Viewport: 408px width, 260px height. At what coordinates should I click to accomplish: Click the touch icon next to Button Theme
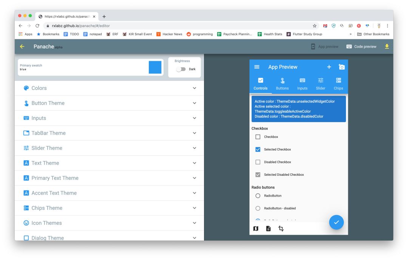pos(26,103)
